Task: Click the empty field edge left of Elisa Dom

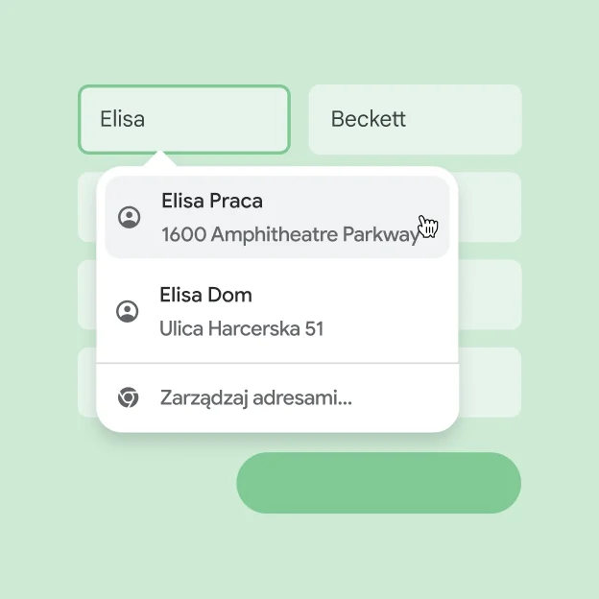Action: click(86, 295)
